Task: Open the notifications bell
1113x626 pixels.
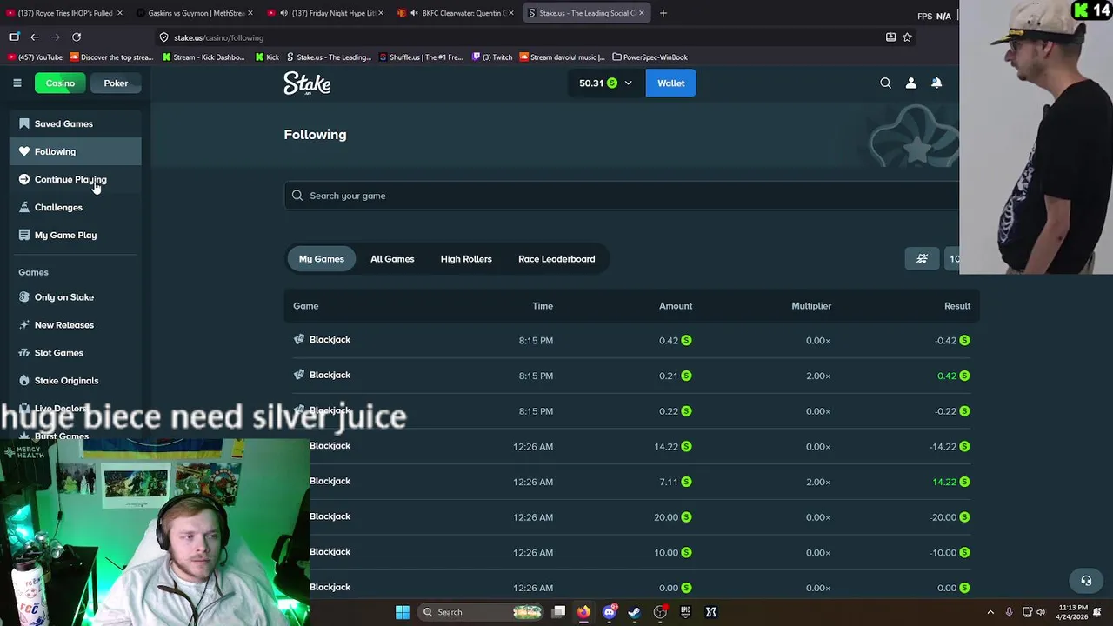Action: [936, 83]
